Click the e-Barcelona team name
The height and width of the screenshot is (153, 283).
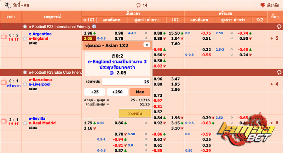tap(40, 80)
